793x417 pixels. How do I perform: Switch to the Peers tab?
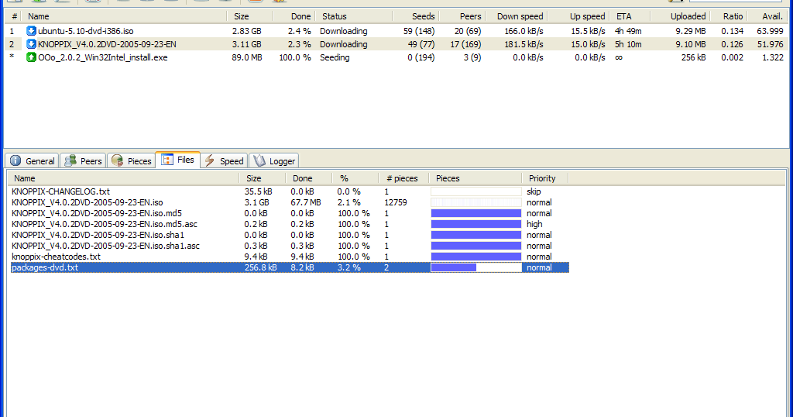[x=83, y=161]
